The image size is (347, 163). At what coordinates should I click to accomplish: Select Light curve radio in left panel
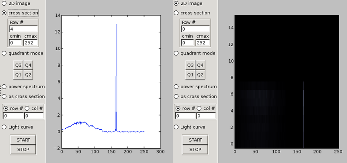pos(4,127)
